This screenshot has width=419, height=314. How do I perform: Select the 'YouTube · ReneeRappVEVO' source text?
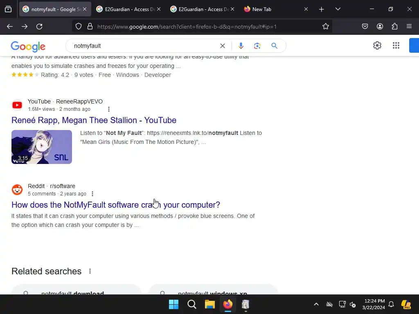(x=65, y=101)
